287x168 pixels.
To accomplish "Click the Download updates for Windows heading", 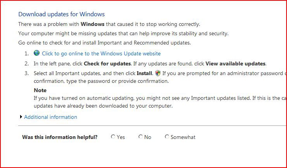I will coord(62,14).
